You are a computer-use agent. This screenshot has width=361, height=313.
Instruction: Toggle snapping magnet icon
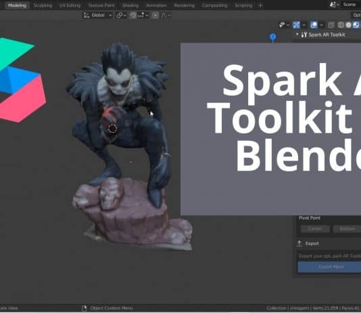click(133, 16)
